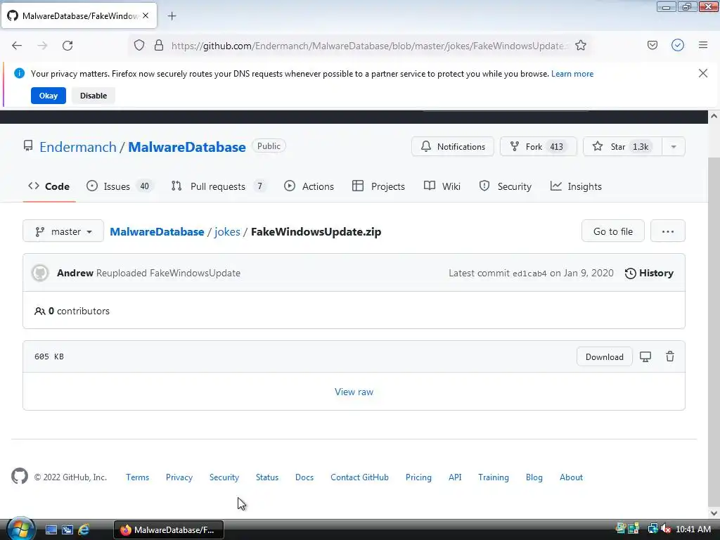Open the Windows Start menu

[x=20, y=529]
